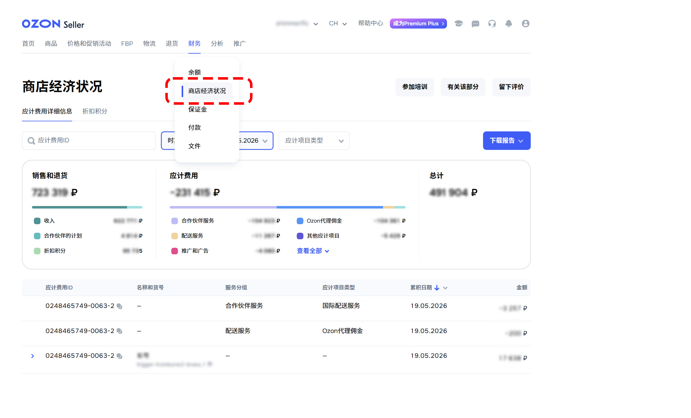This screenshot has height=418, width=691.
Task: Open the date period dropdown
Action: click(x=217, y=140)
